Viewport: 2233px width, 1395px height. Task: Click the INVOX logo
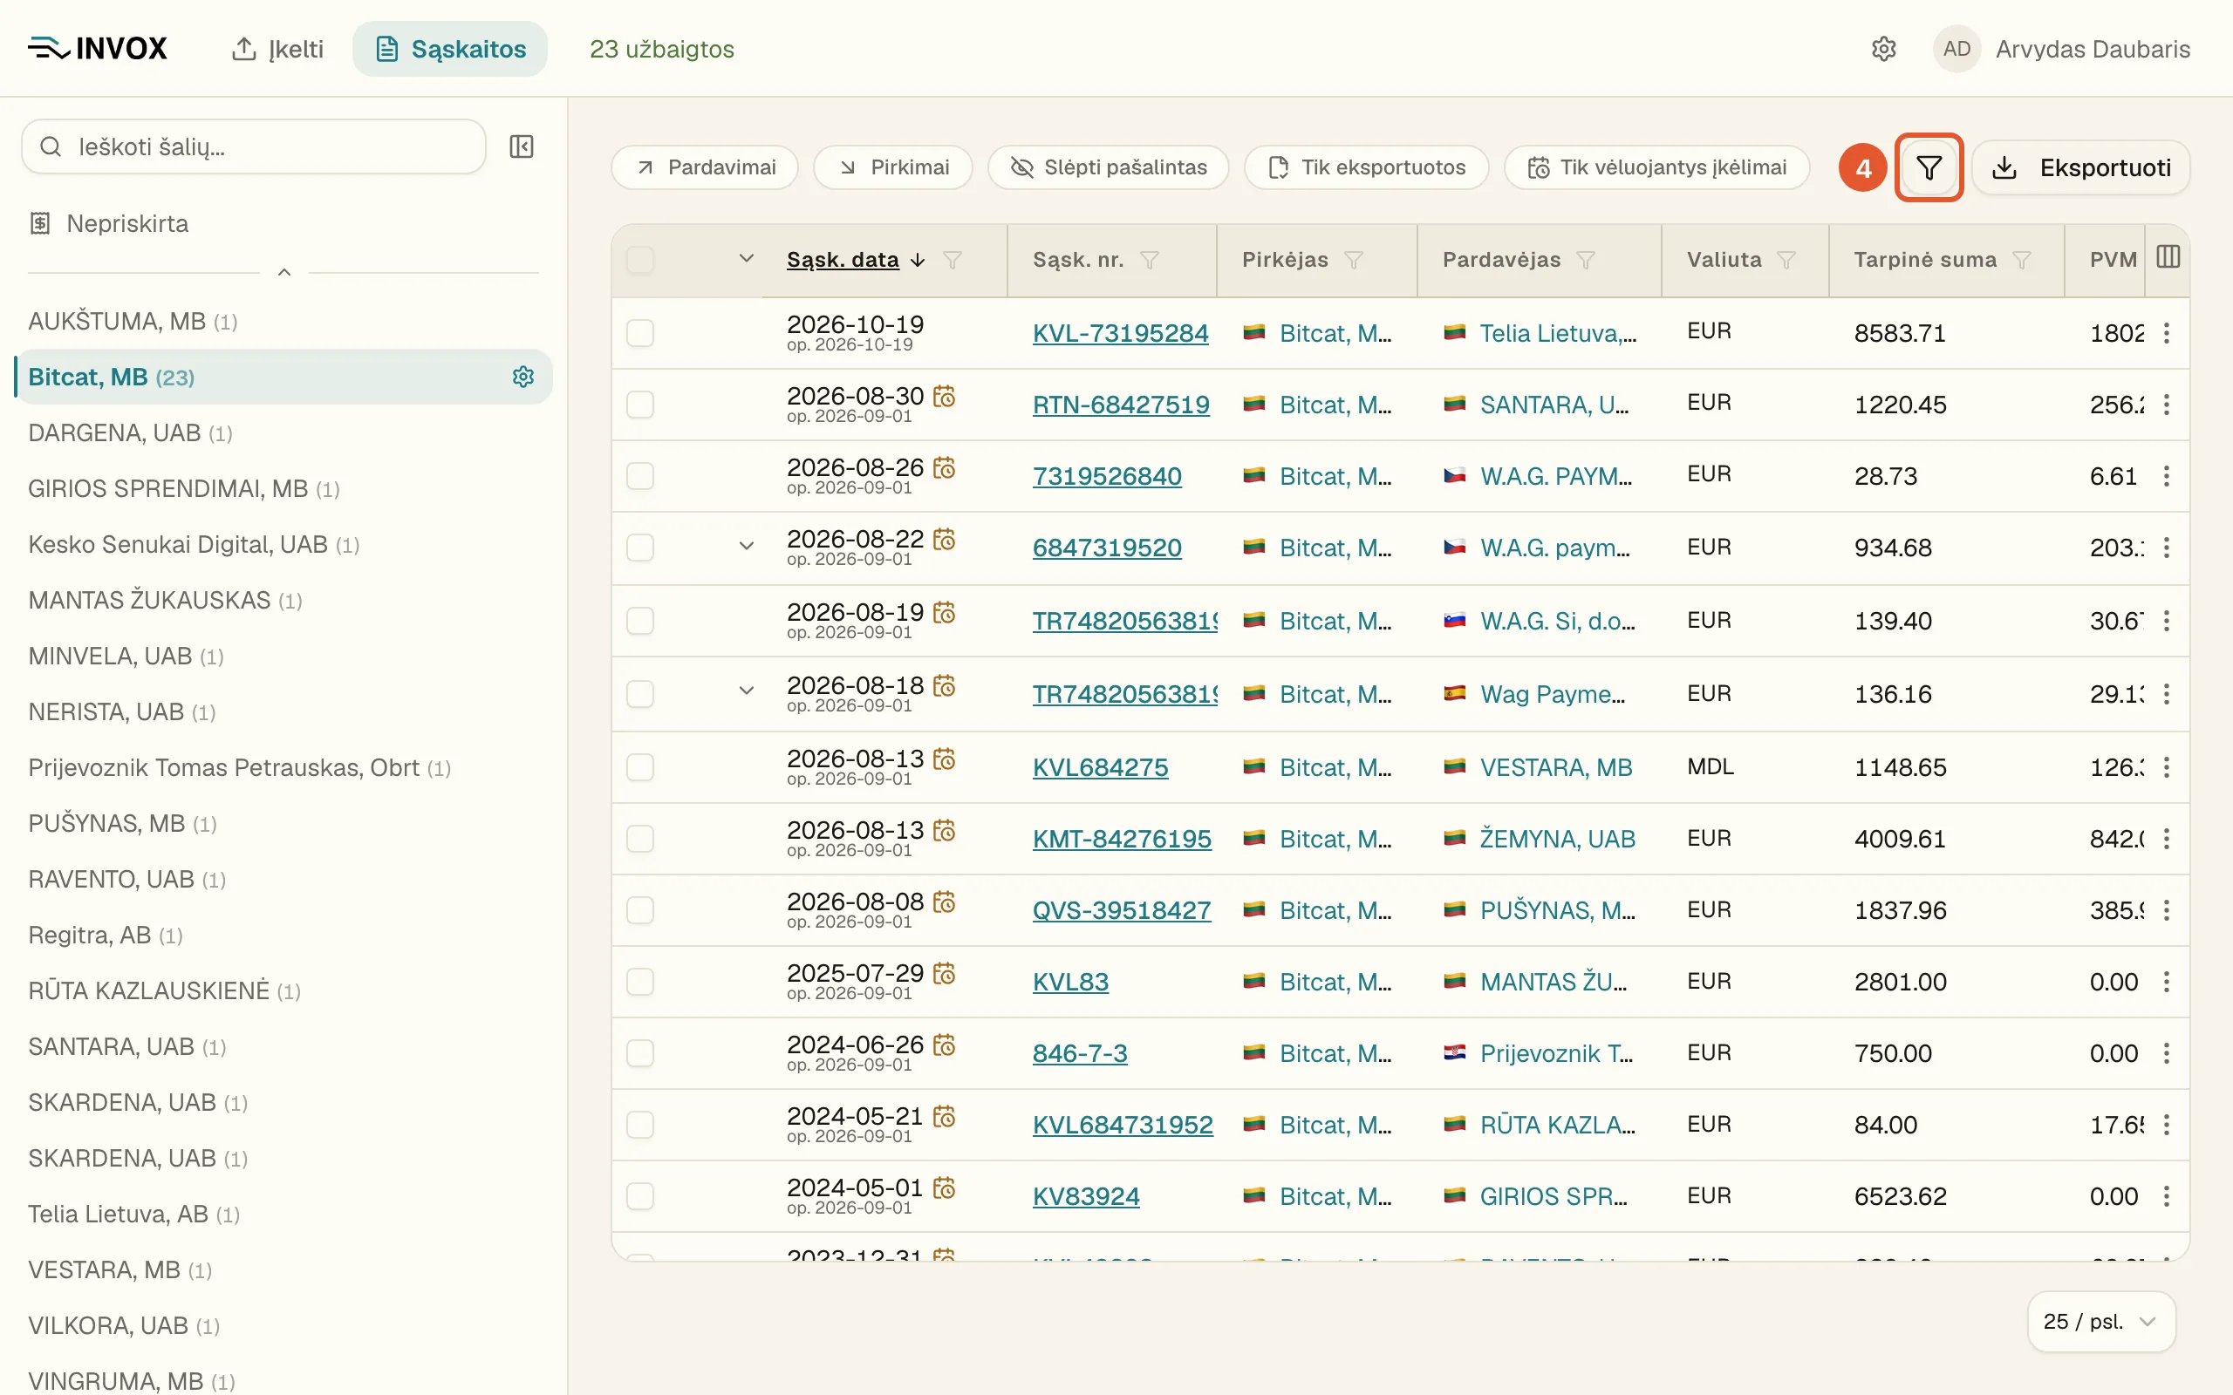(x=98, y=48)
